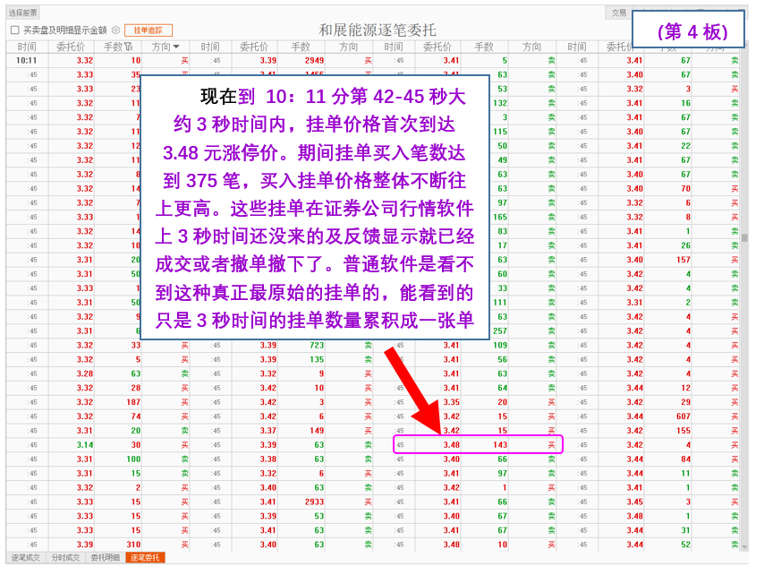Click the 10:11 time cell in first row
764x575 pixels.
(x=27, y=60)
